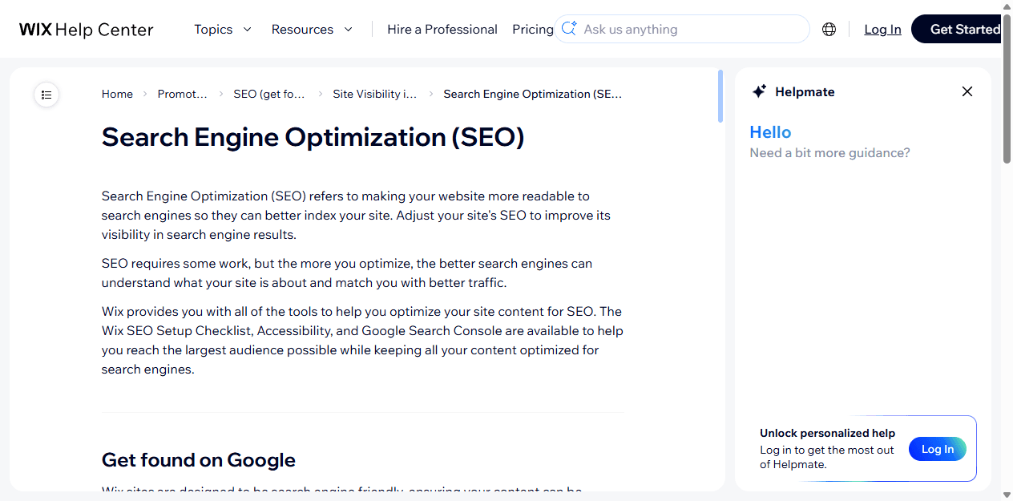The height and width of the screenshot is (501, 1013).
Task: Click 'Unlock personalized help' text
Action: [x=828, y=433]
